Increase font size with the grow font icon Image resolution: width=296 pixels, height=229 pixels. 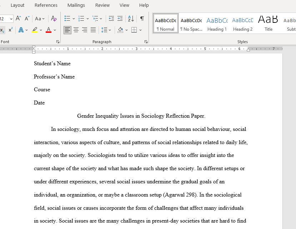(x=18, y=19)
